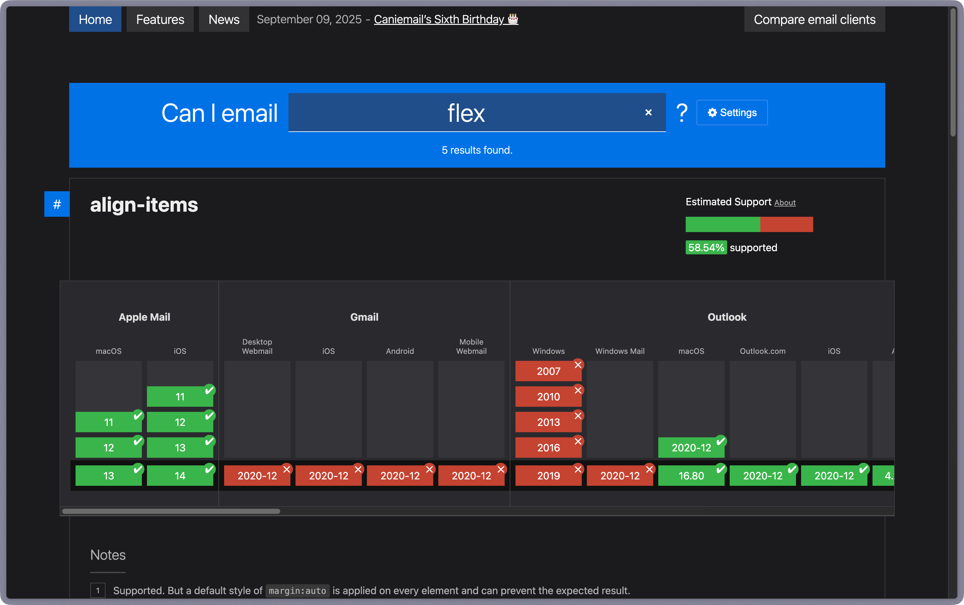Click the Outlook Windows Mail 2020-12 cell

[x=619, y=475]
